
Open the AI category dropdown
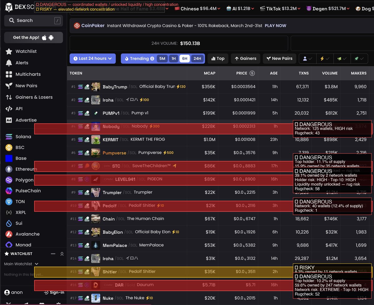[x=240, y=9]
